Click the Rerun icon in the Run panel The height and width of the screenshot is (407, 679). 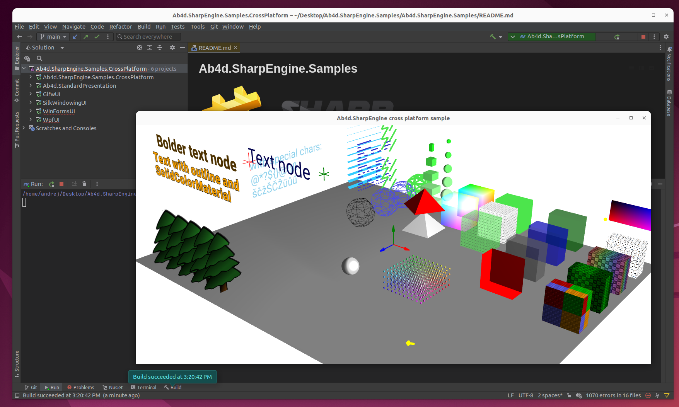click(x=51, y=184)
